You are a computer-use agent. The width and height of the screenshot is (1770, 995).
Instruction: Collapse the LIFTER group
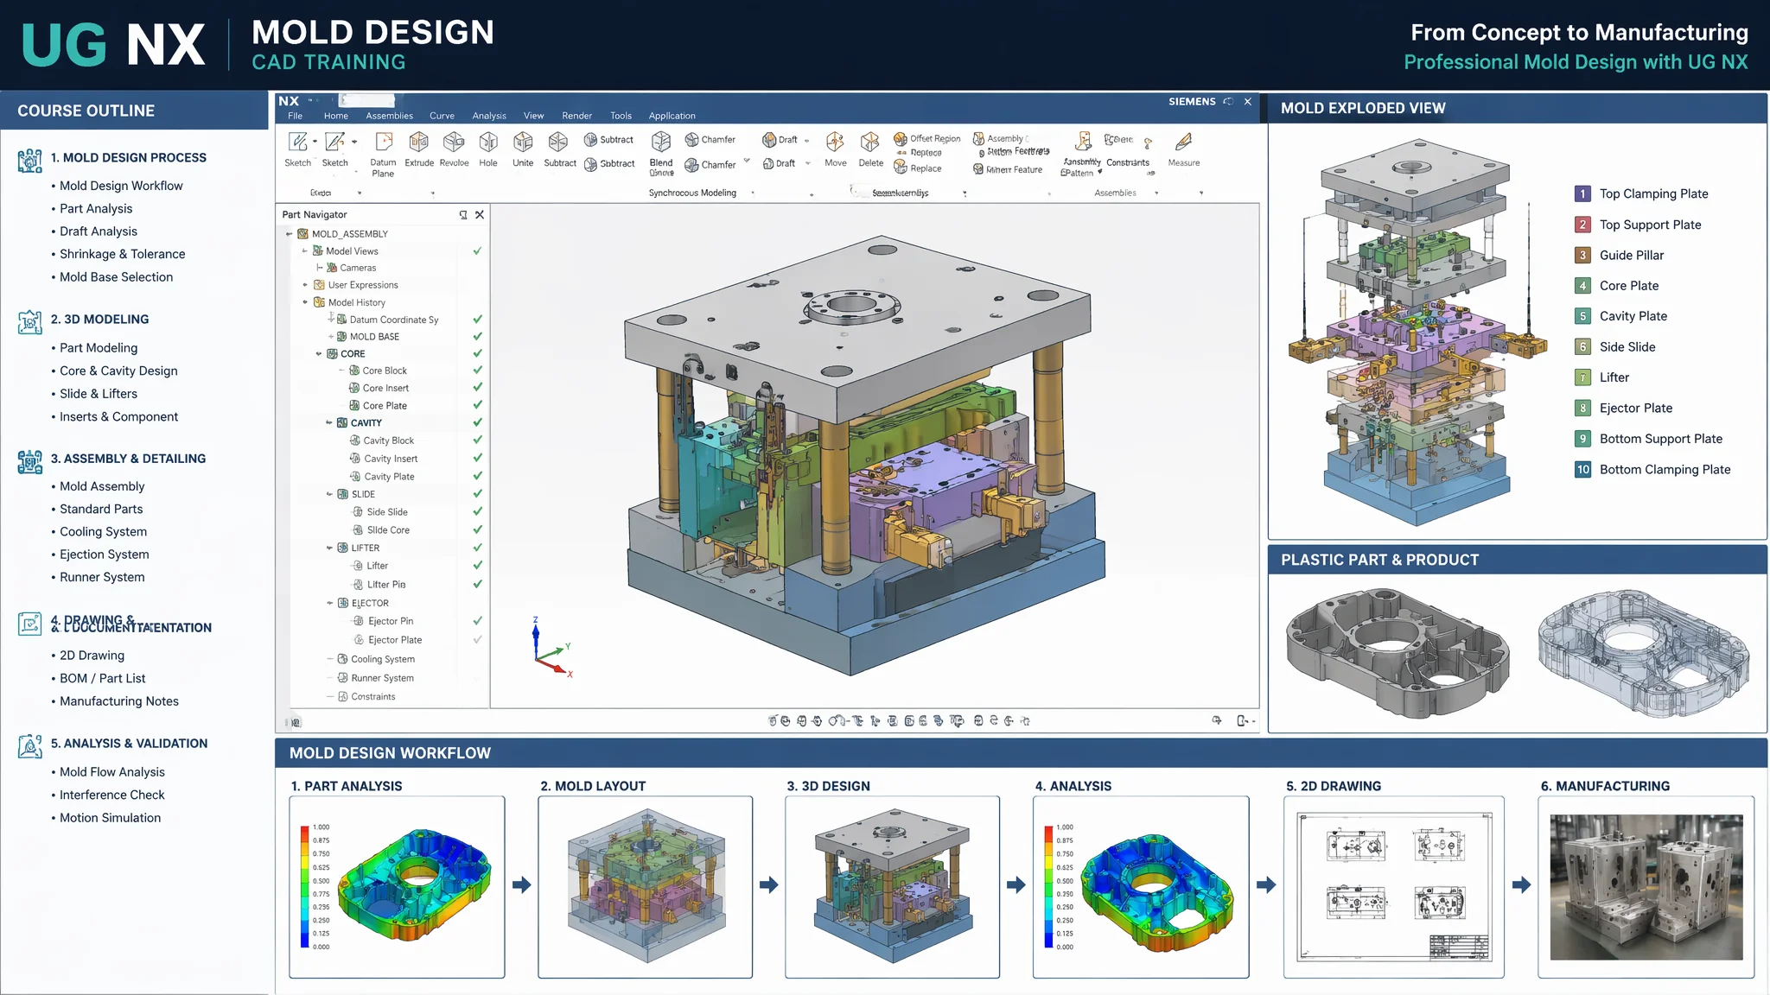(329, 548)
